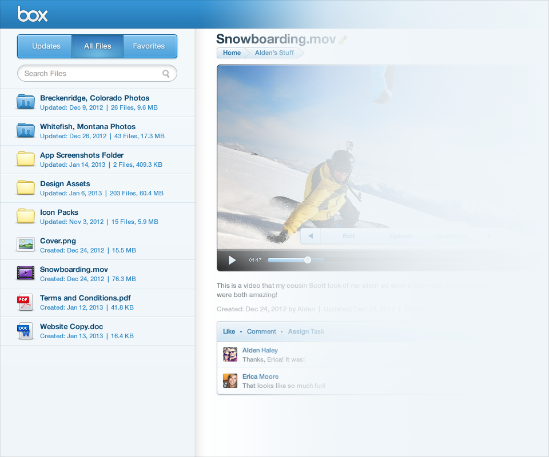The image size is (549, 457).
Task: Navigate to Alden's Stuff breadcrumb
Action: 274,53
